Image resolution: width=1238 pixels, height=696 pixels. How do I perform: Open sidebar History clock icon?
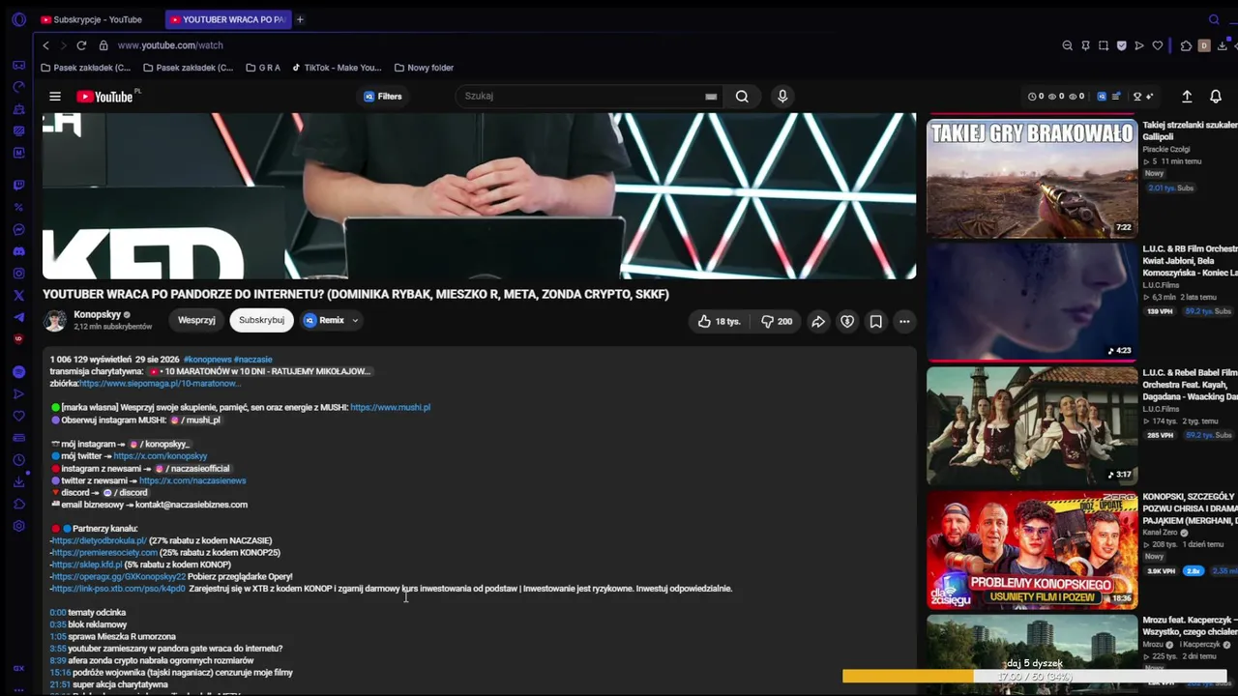tap(18, 460)
